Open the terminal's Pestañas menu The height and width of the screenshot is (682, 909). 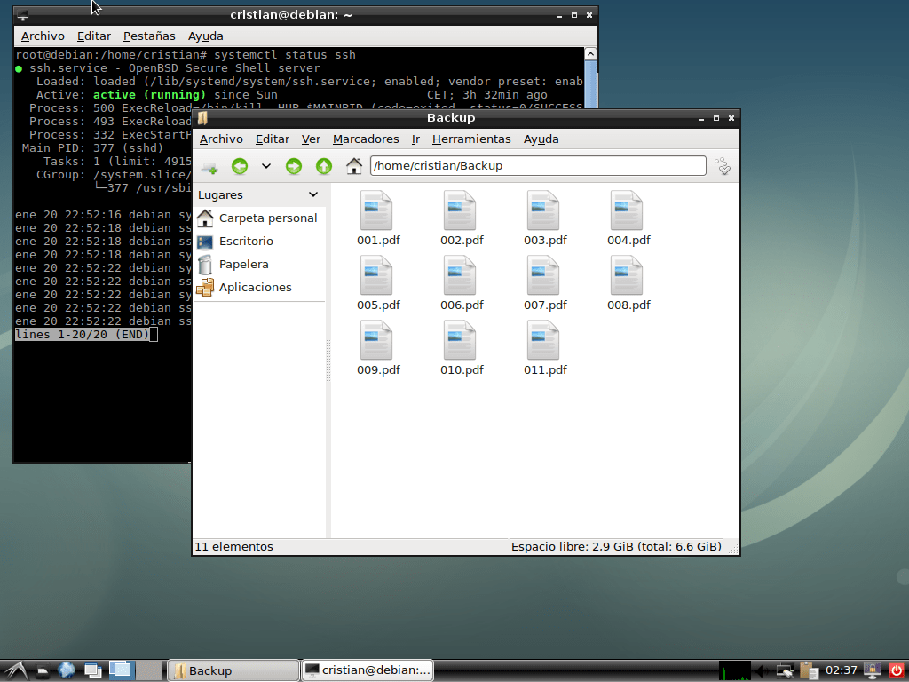coord(149,36)
